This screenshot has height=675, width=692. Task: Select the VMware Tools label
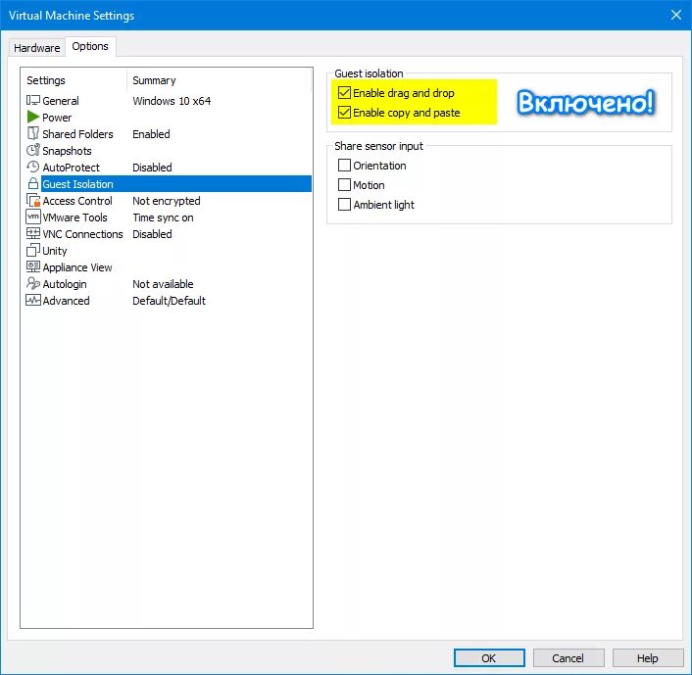pyautogui.click(x=75, y=217)
